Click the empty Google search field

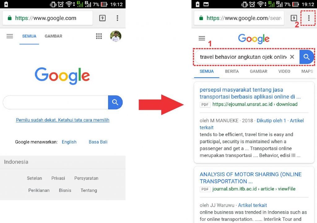tap(56, 102)
